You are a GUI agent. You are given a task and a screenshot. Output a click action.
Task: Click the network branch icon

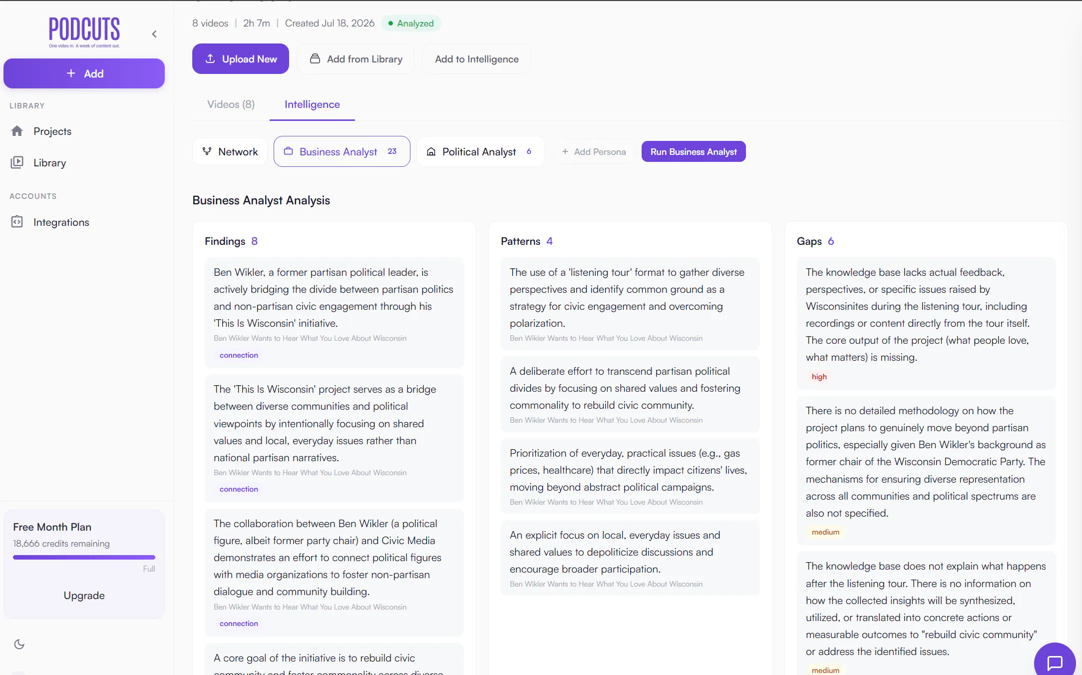click(x=207, y=151)
